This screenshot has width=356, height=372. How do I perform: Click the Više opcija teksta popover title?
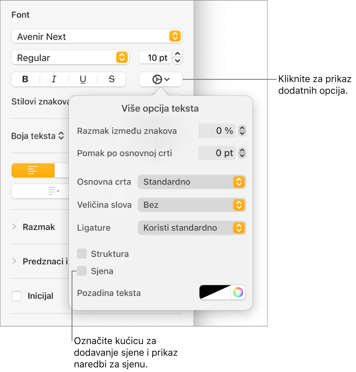click(160, 108)
